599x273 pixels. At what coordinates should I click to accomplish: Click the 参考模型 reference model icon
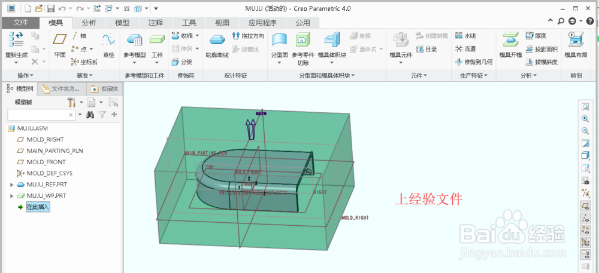pyautogui.click(x=134, y=39)
